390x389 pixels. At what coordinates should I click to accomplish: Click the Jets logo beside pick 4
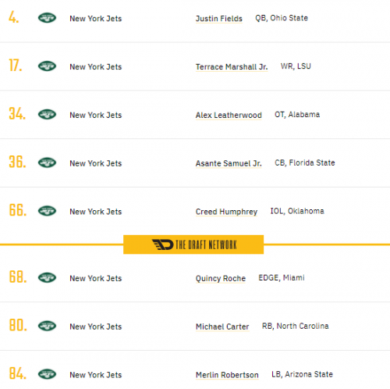pyautogui.click(x=47, y=18)
